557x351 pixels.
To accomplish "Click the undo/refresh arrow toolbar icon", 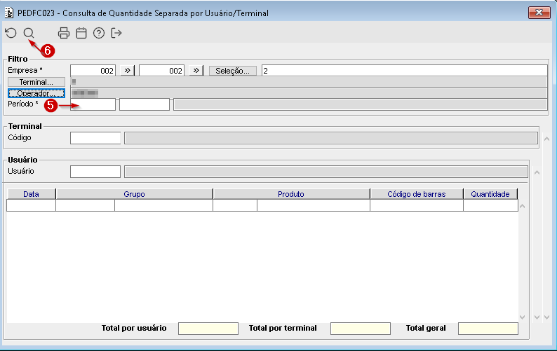I will click(11, 33).
